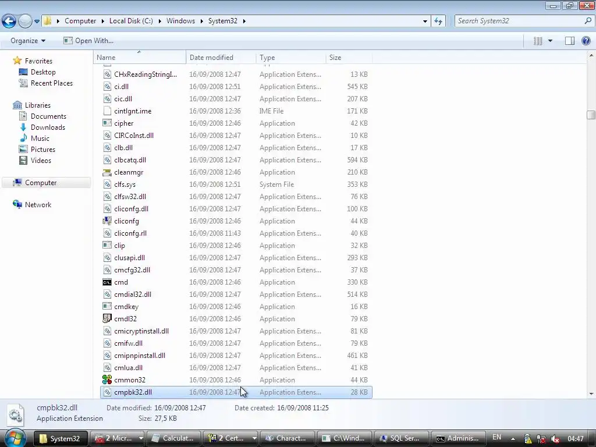Viewport: 596px width, 447px height.
Task: Select the cintlgnt.ime file icon
Action: click(x=107, y=111)
